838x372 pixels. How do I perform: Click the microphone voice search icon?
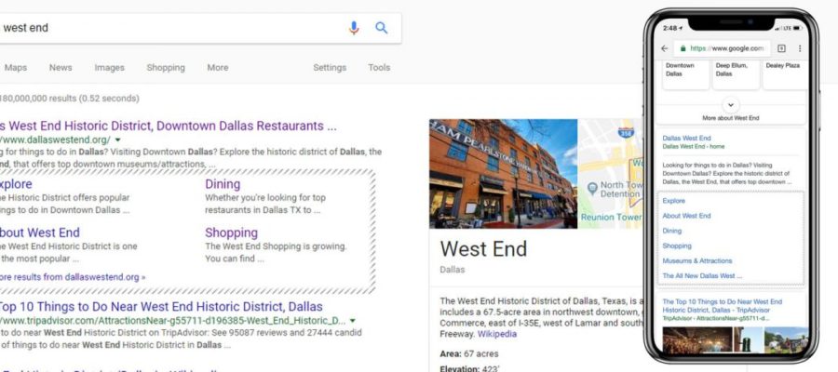point(353,28)
